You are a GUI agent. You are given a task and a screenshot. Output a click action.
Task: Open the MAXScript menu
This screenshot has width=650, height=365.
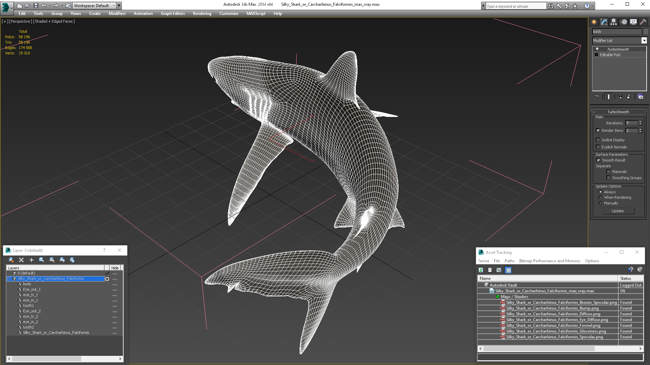[256, 14]
